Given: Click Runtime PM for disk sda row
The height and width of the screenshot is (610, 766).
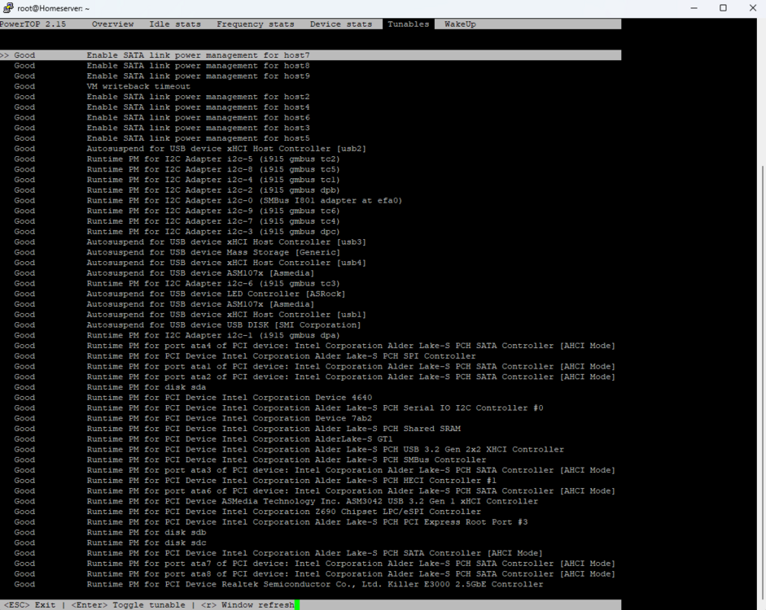Looking at the screenshot, I should tap(110, 387).
